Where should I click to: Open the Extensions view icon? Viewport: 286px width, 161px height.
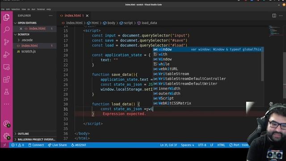pyautogui.click(x=7, y=80)
